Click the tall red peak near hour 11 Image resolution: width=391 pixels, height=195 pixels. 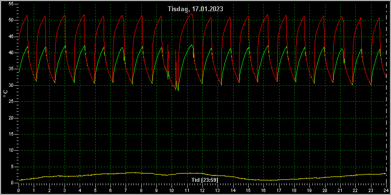[191, 14]
